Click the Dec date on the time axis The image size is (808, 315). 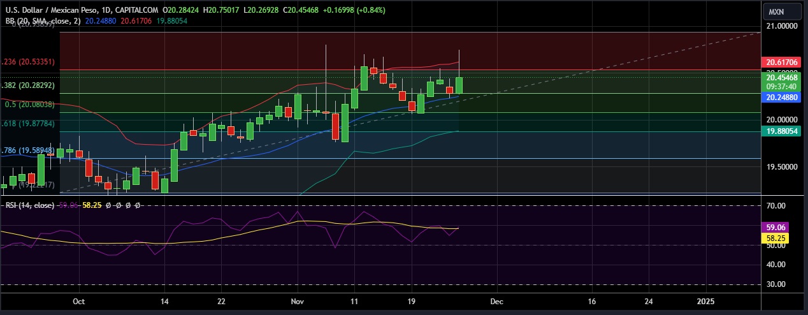coord(497,300)
